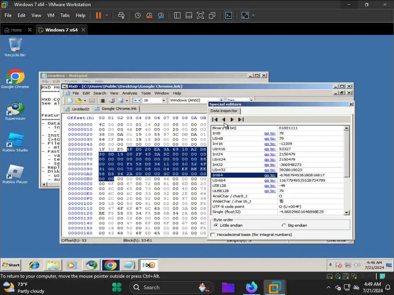Click go to link for Int64 row

270,175
